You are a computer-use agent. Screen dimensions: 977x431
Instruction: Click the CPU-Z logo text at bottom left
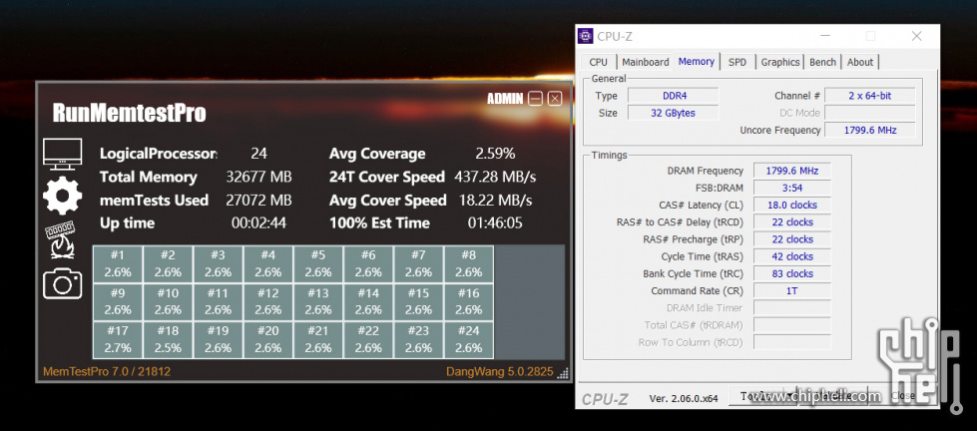coord(607,399)
